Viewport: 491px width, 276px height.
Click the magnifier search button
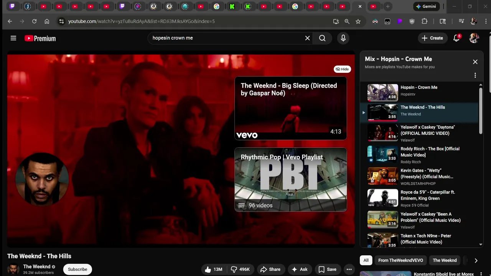[322, 38]
